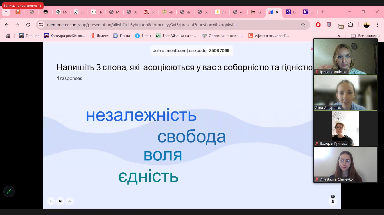Reload the Mentimeter page
This screenshot has height=215, width=384.
[28, 25]
